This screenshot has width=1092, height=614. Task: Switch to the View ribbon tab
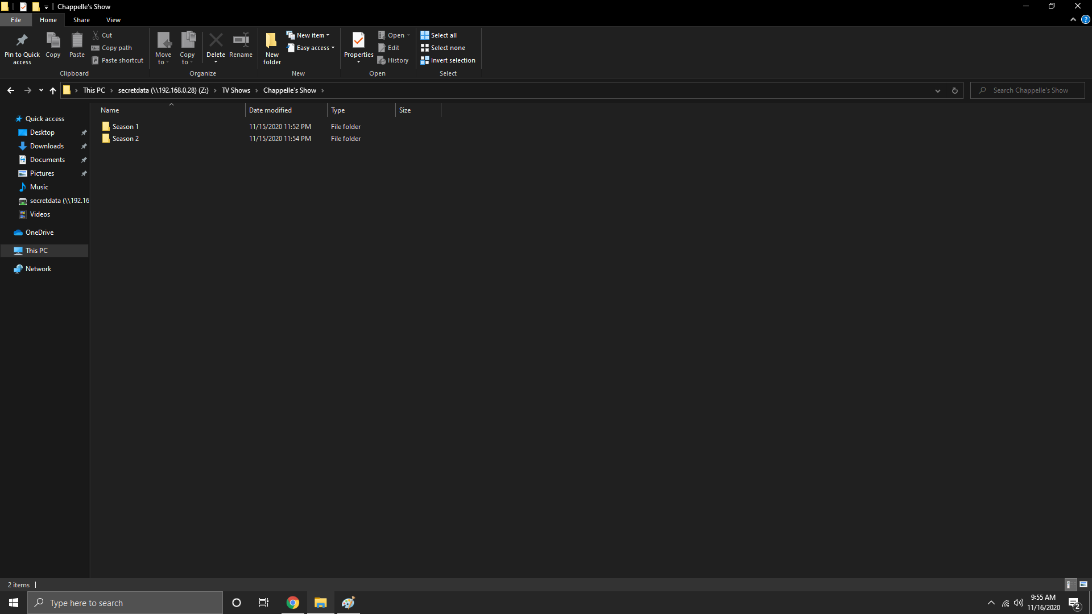(113, 20)
